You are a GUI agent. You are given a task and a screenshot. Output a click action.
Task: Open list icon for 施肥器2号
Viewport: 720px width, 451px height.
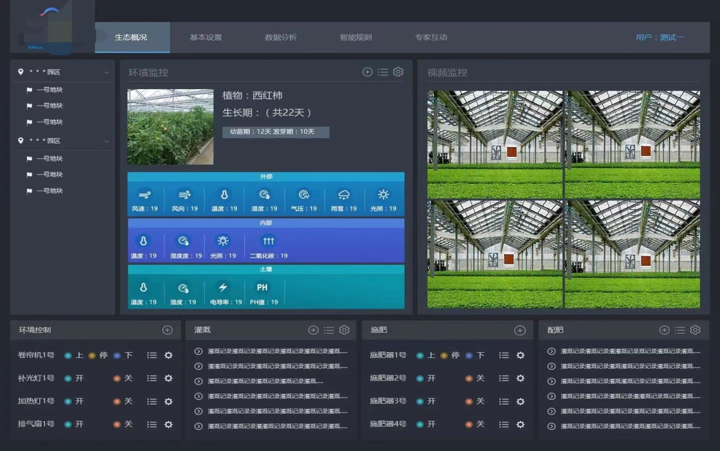tap(503, 378)
